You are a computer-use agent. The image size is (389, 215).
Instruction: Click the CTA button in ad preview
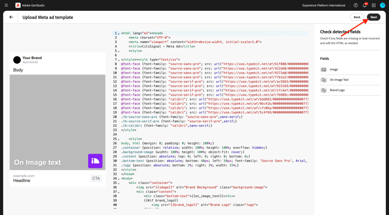point(96,178)
